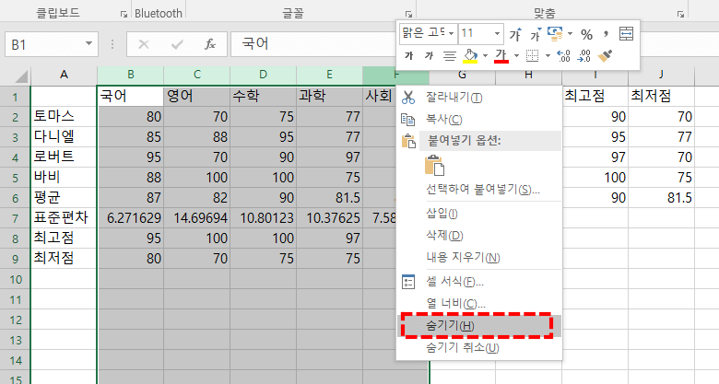The width and height of the screenshot is (719, 384).
Task: Select column J header
Action: tap(661, 75)
